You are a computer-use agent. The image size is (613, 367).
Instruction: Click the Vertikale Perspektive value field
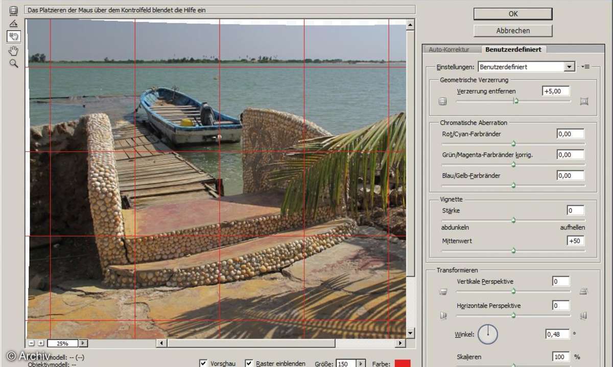pos(561,281)
